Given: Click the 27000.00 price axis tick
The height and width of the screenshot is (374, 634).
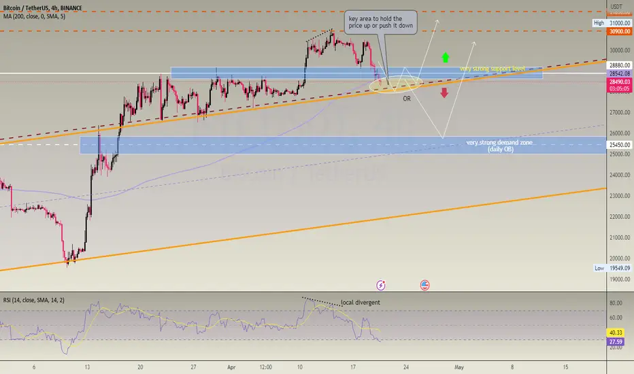Looking at the screenshot, I should [620, 112].
